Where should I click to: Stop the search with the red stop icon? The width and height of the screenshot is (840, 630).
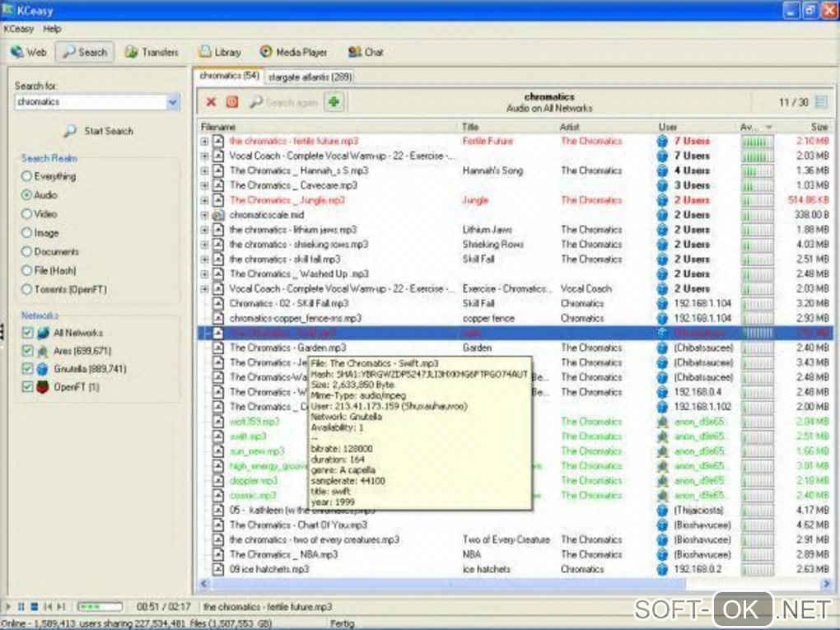[x=232, y=102]
